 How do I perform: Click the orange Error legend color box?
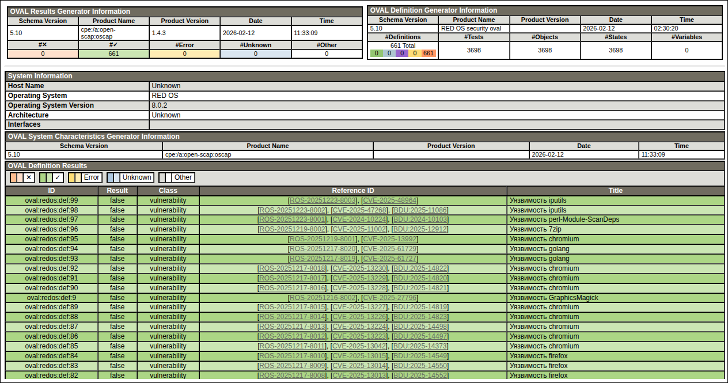tap(75, 178)
